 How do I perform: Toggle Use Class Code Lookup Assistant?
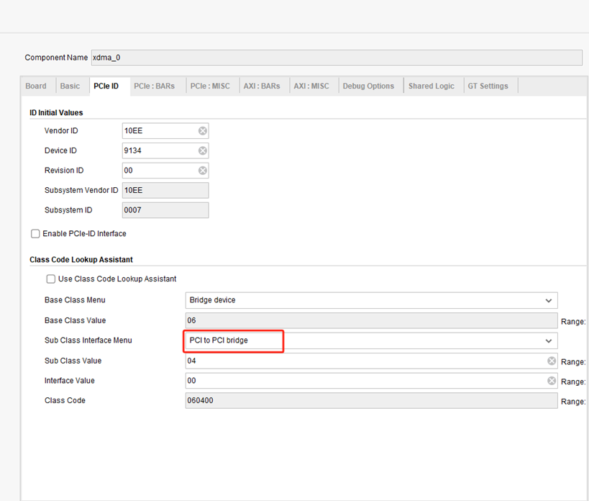51,279
